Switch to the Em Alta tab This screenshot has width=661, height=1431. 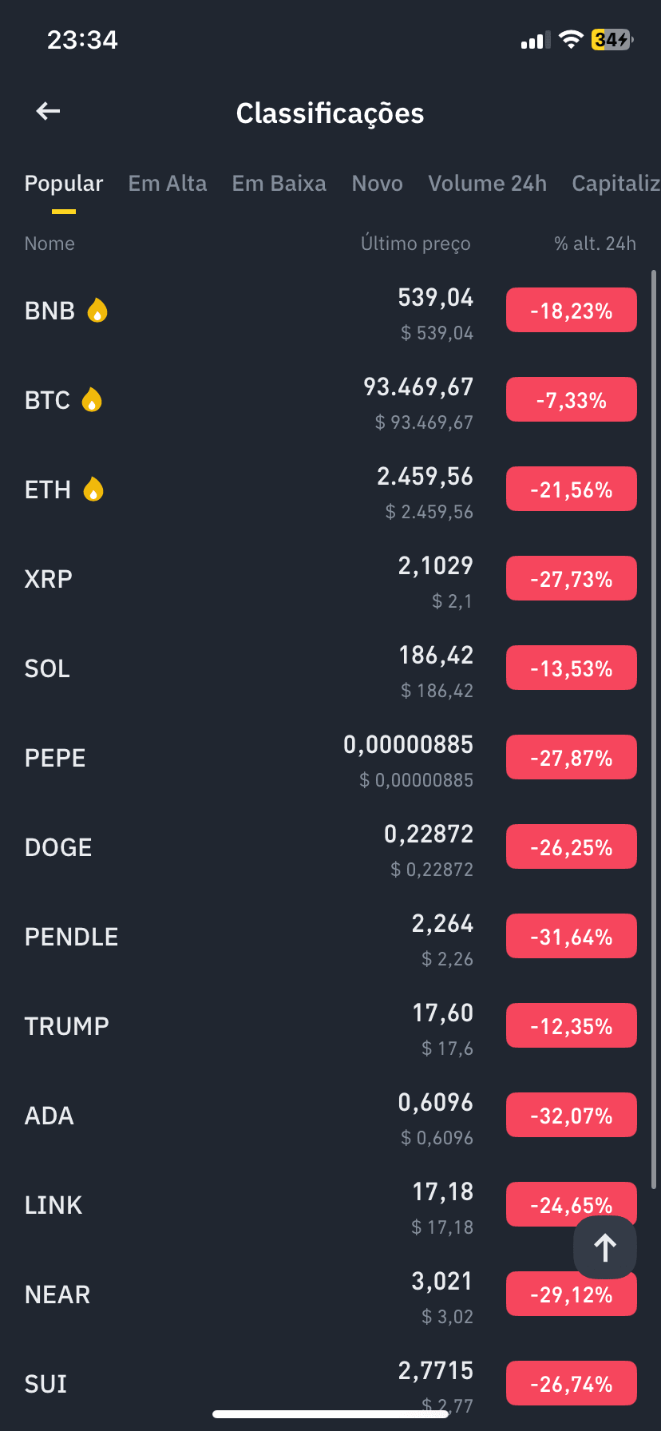[x=168, y=184]
